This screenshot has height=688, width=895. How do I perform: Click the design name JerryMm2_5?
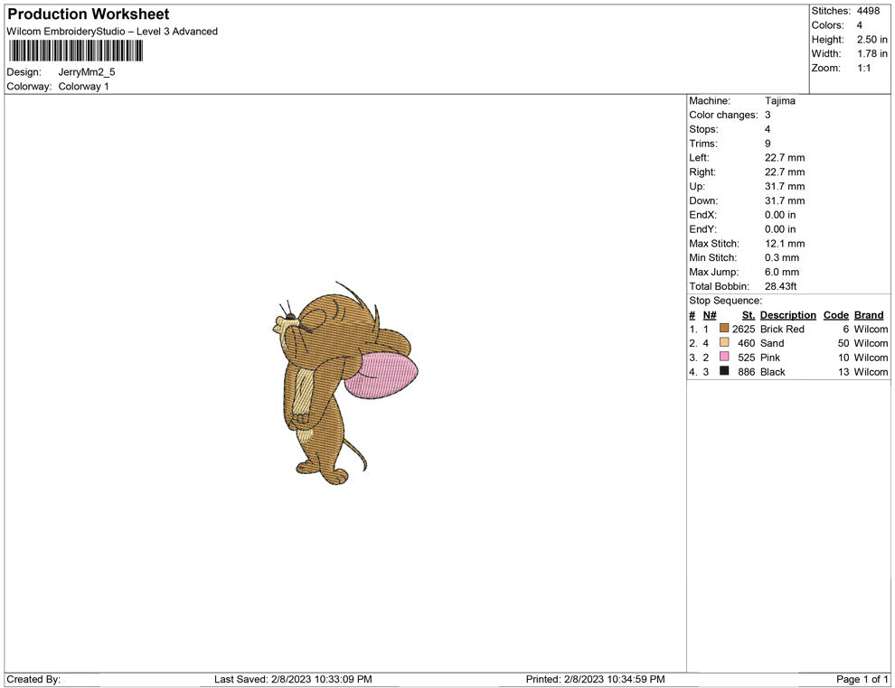tap(87, 72)
